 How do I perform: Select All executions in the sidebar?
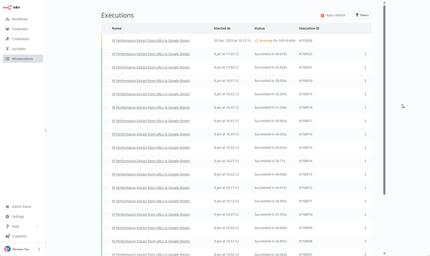[x=23, y=58]
